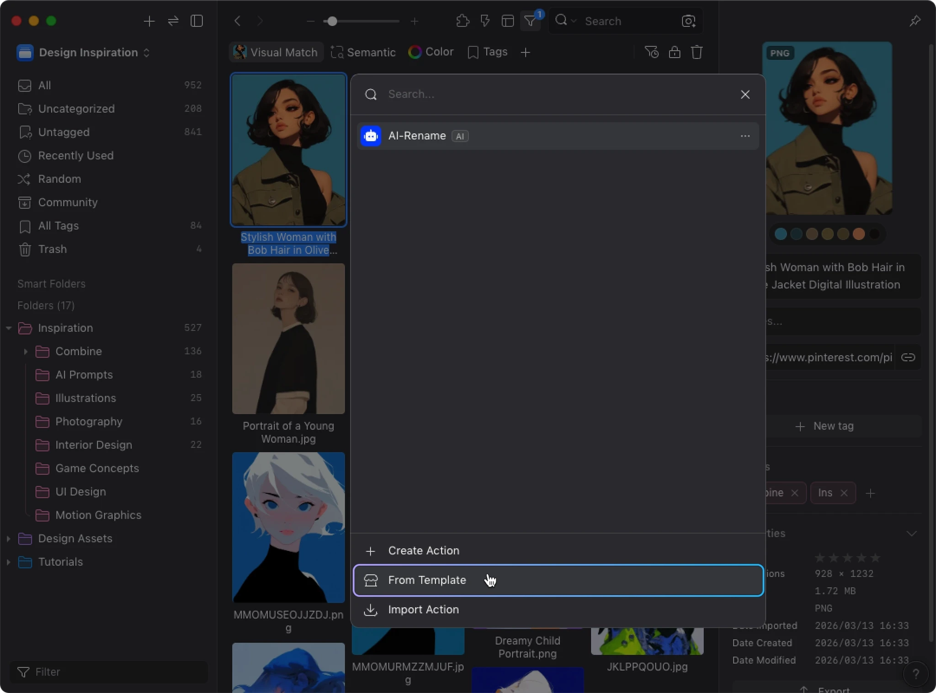Click Create Action
Image resolution: width=936 pixels, height=693 pixels.
423,551
